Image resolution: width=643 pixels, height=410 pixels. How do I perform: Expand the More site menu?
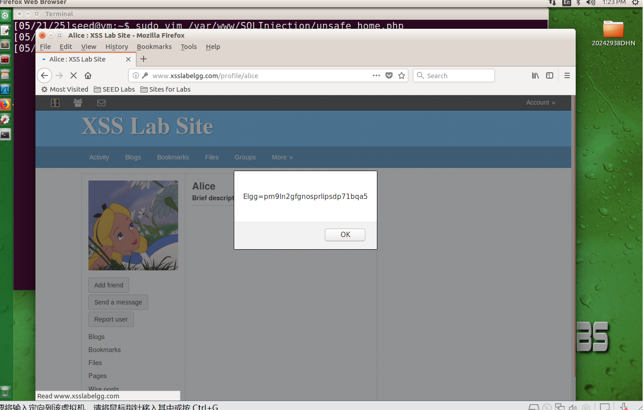point(282,157)
